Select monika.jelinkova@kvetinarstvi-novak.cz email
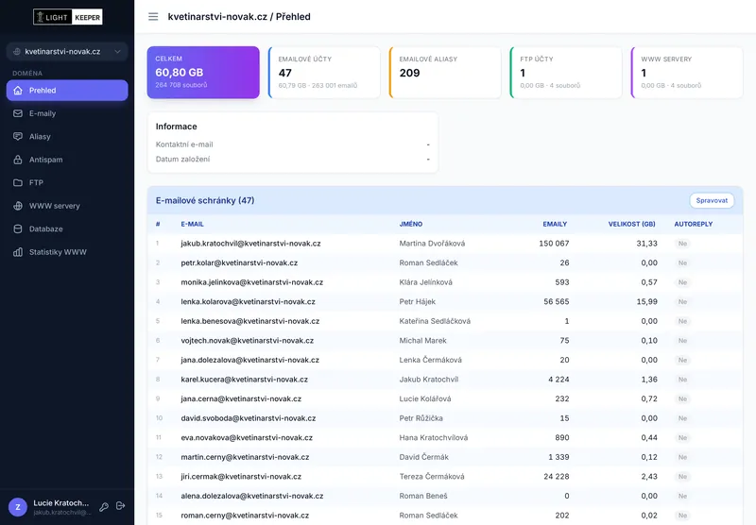Image resolution: width=756 pixels, height=525 pixels. click(251, 282)
